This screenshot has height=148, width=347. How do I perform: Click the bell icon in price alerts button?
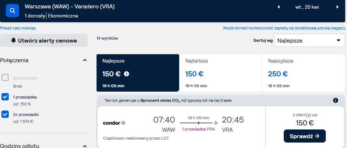pos(14,40)
